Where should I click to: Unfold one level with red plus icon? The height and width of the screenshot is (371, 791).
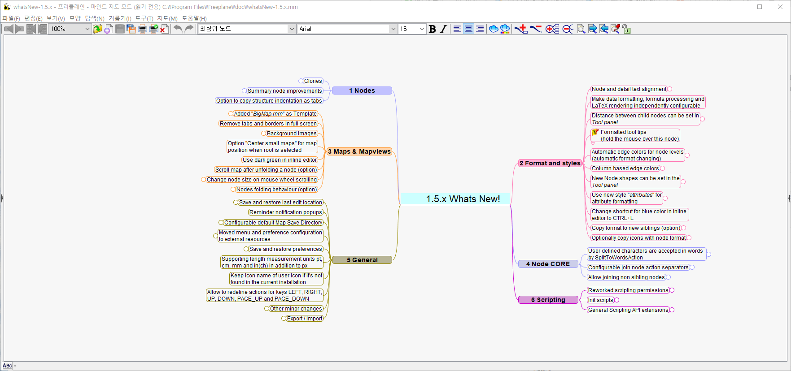[520, 29]
